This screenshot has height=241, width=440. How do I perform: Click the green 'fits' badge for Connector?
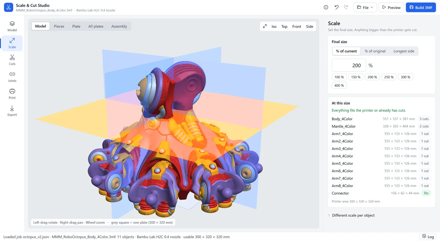click(x=426, y=193)
